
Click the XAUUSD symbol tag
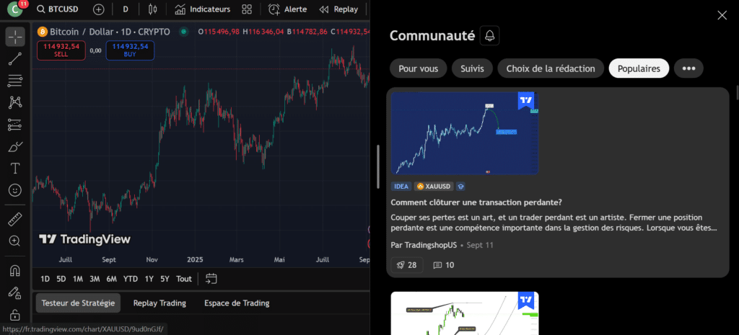pyautogui.click(x=434, y=187)
